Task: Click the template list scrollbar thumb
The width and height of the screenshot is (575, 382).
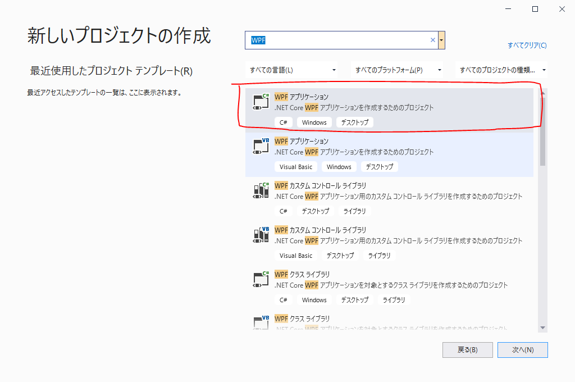Action: pyautogui.click(x=543, y=131)
